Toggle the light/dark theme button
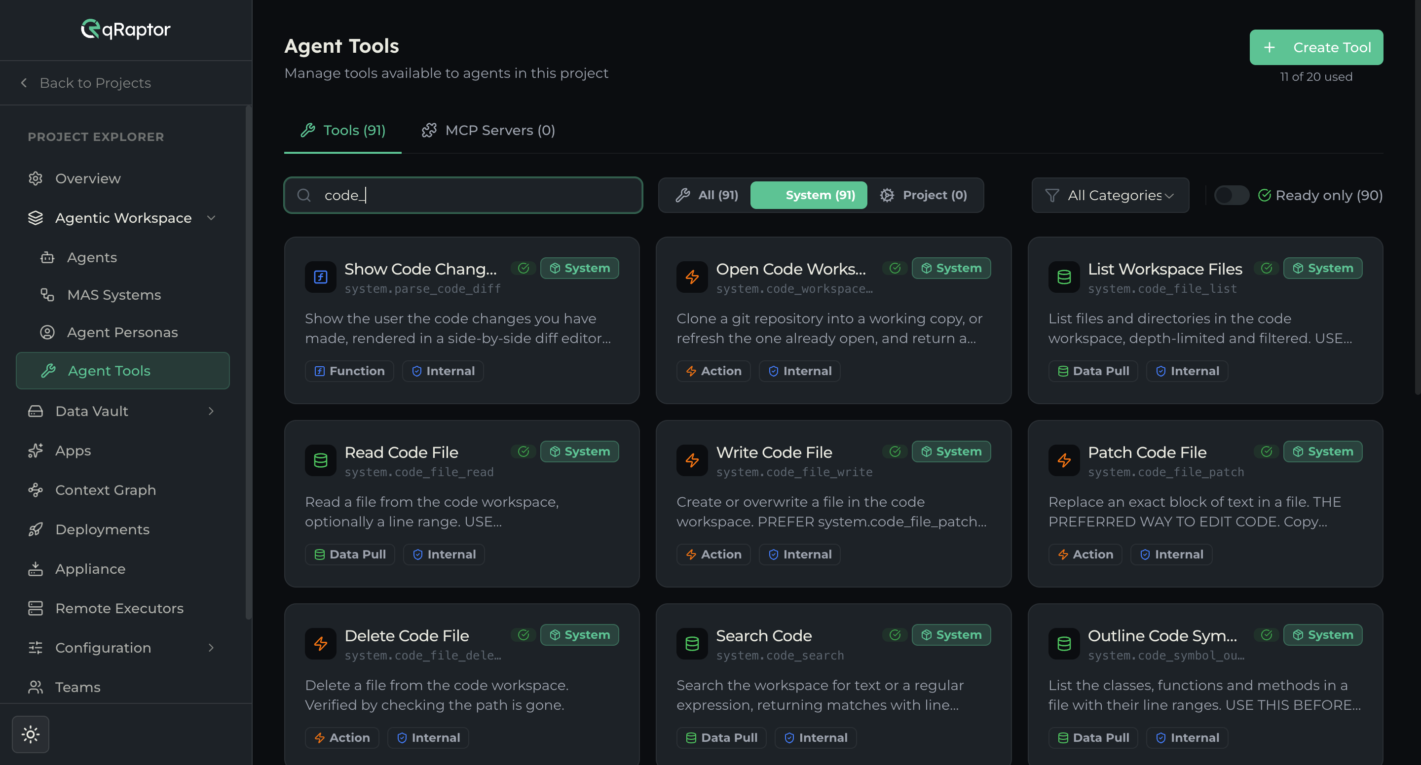The image size is (1421, 765). pyautogui.click(x=30, y=734)
